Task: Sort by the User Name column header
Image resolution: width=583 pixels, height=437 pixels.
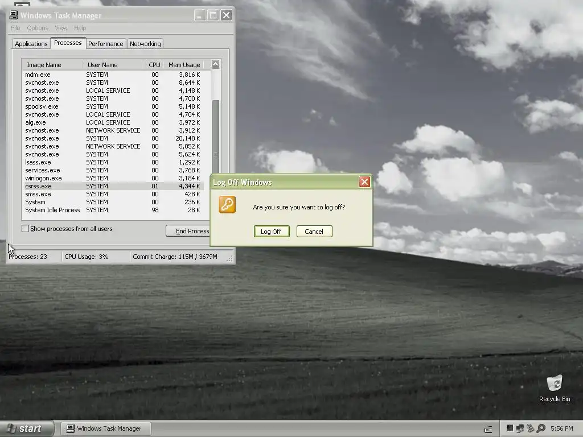Action: [x=113, y=65]
